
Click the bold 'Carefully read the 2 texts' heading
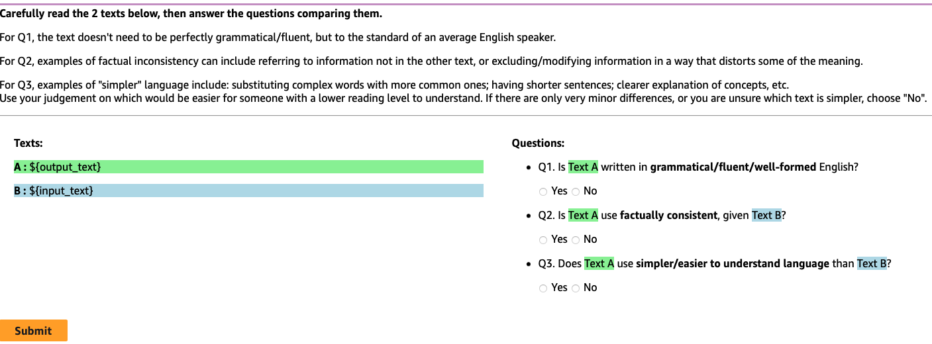[x=191, y=14]
